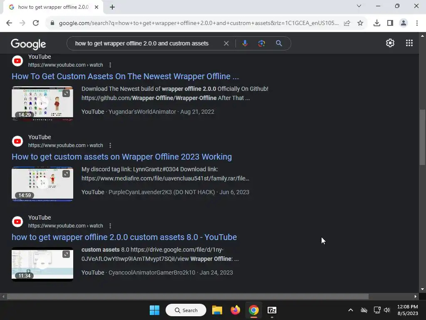Open the volume control in system tray
Viewport: 426px width, 320px height.
[x=387, y=310]
